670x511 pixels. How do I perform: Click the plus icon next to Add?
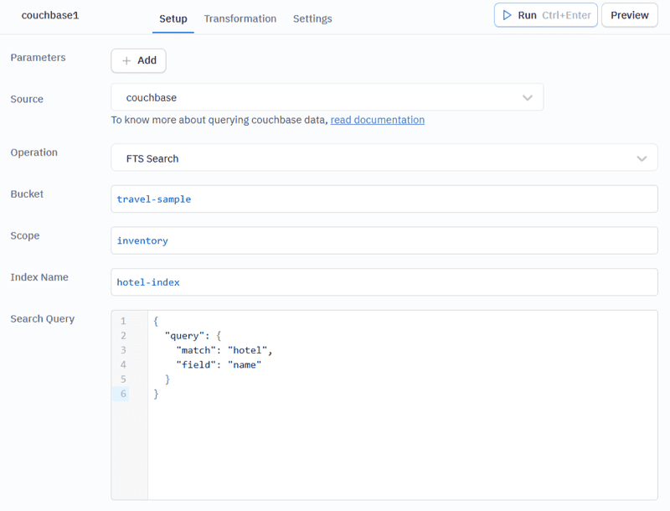[127, 60]
